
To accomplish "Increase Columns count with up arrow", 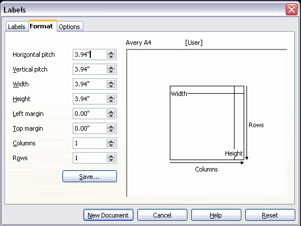I will (111, 141).
